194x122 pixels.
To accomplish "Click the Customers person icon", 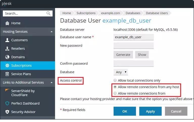I will click(x=7, y=40).
